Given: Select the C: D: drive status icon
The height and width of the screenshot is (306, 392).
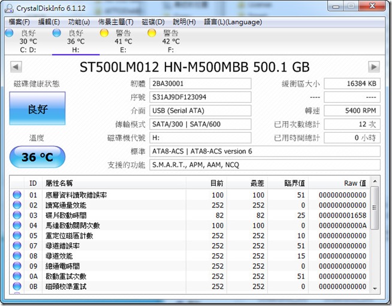Looking at the screenshot, I should tap(9, 33).
